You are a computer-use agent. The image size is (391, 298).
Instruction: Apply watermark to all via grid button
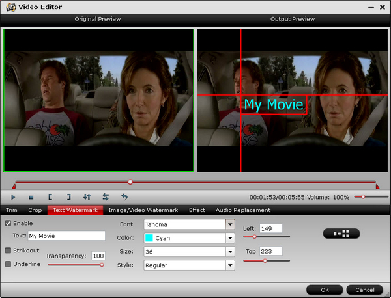coord(341,234)
